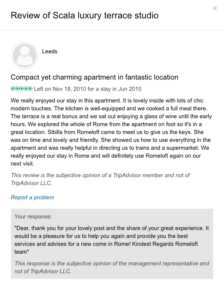Click the dialog heading Review of Scala
The height and width of the screenshot is (301, 224).
(x=85, y=15)
